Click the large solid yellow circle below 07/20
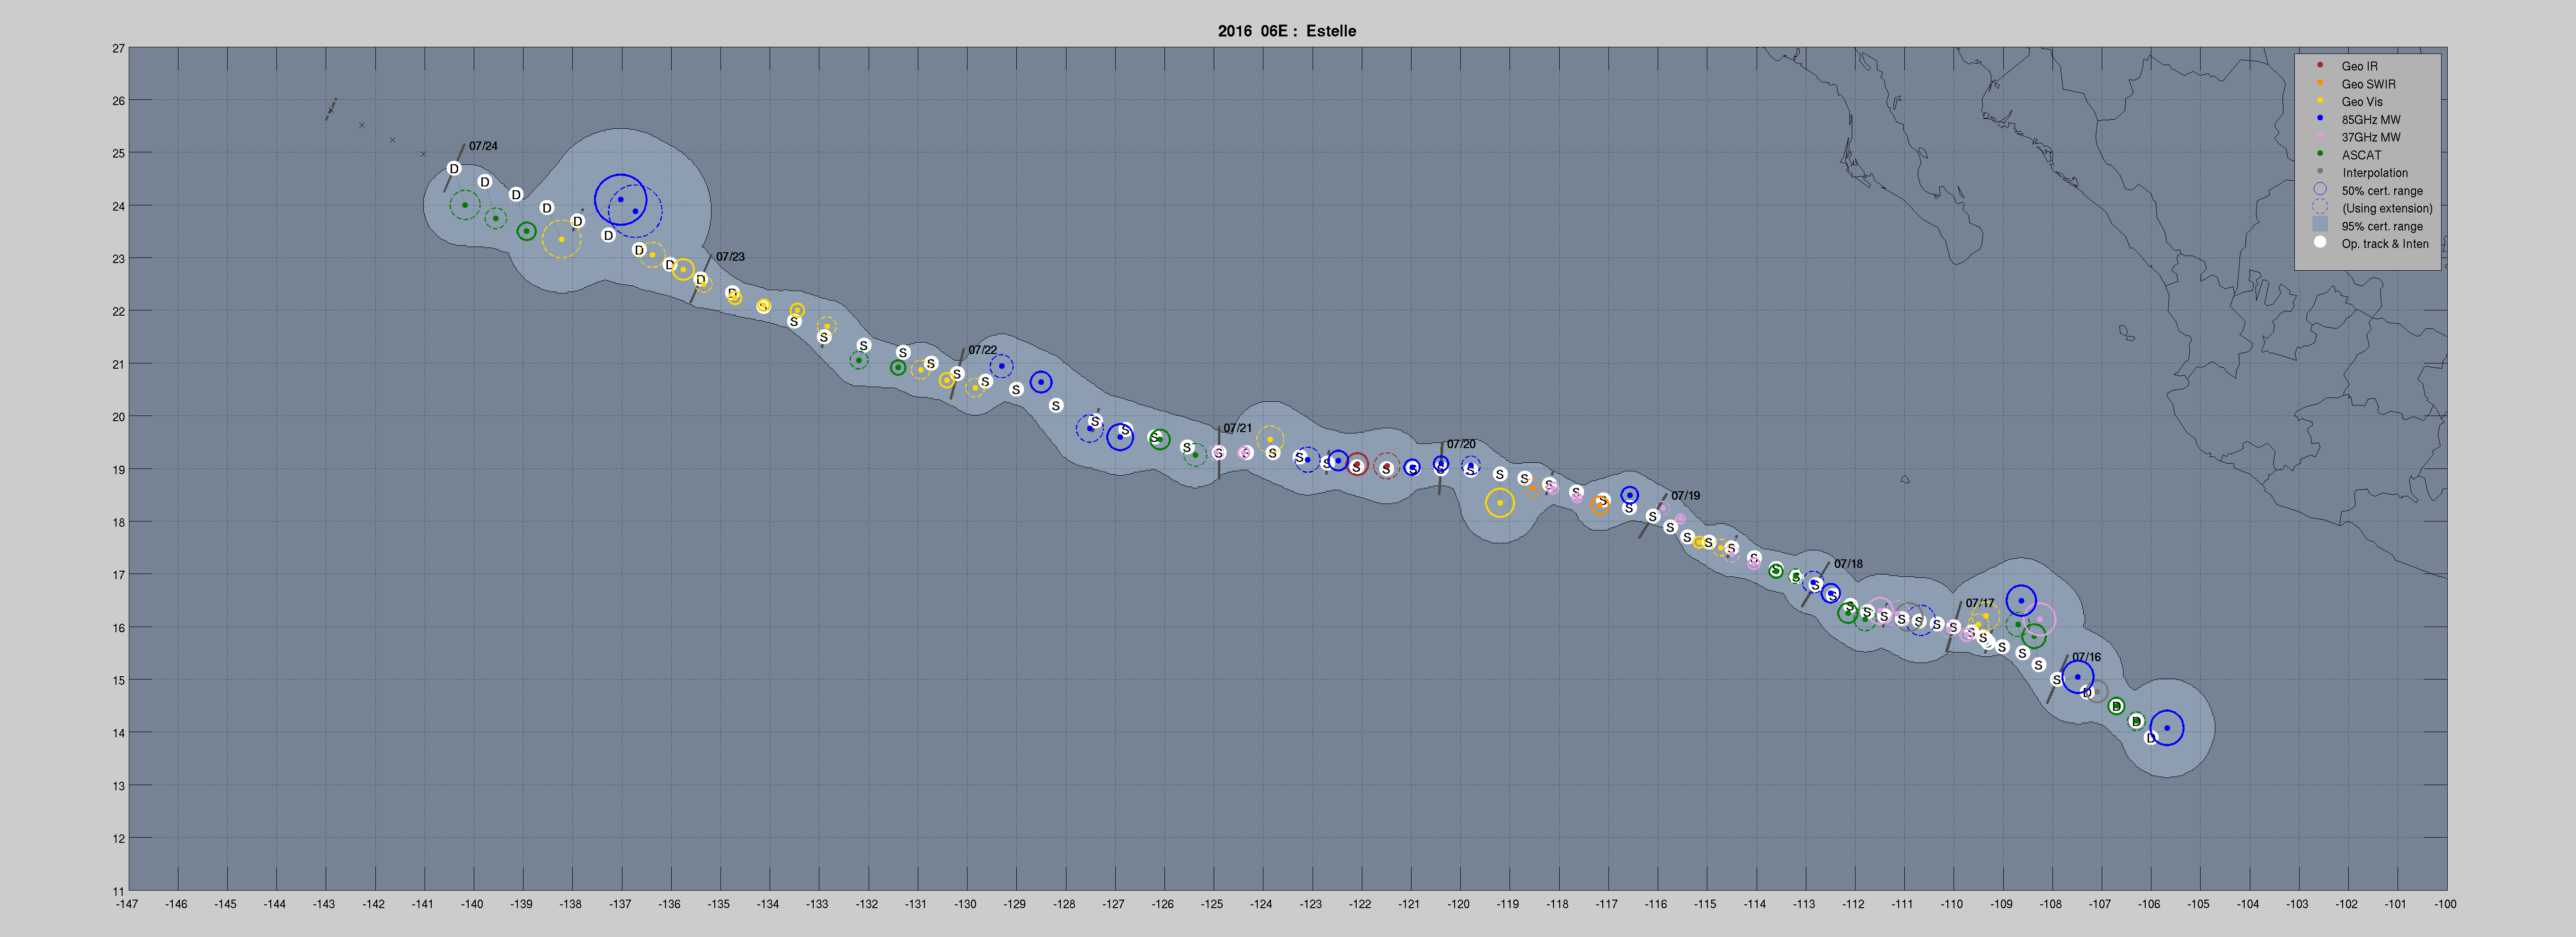 point(1499,503)
